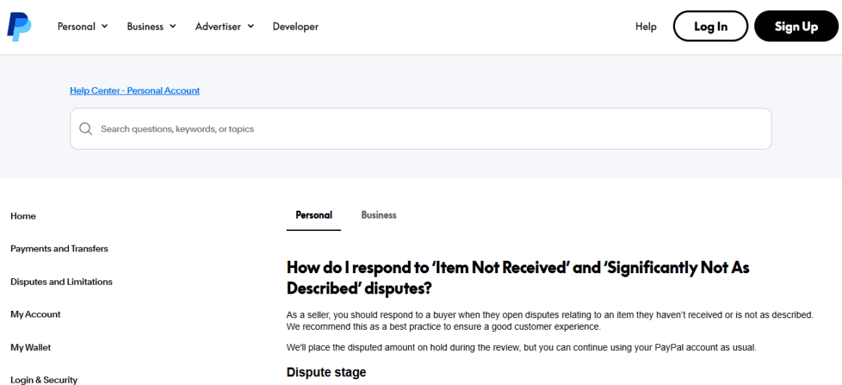Click the search magnifier icon

(86, 129)
